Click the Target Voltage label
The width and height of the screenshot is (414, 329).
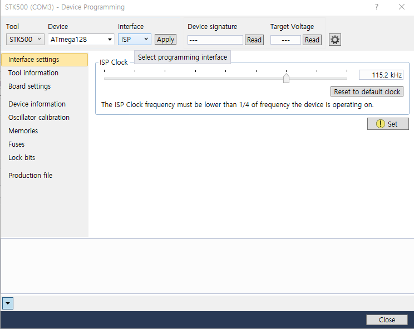[292, 26]
